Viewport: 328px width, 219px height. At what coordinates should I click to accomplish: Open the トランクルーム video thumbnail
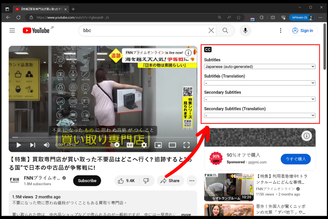coord(229,187)
